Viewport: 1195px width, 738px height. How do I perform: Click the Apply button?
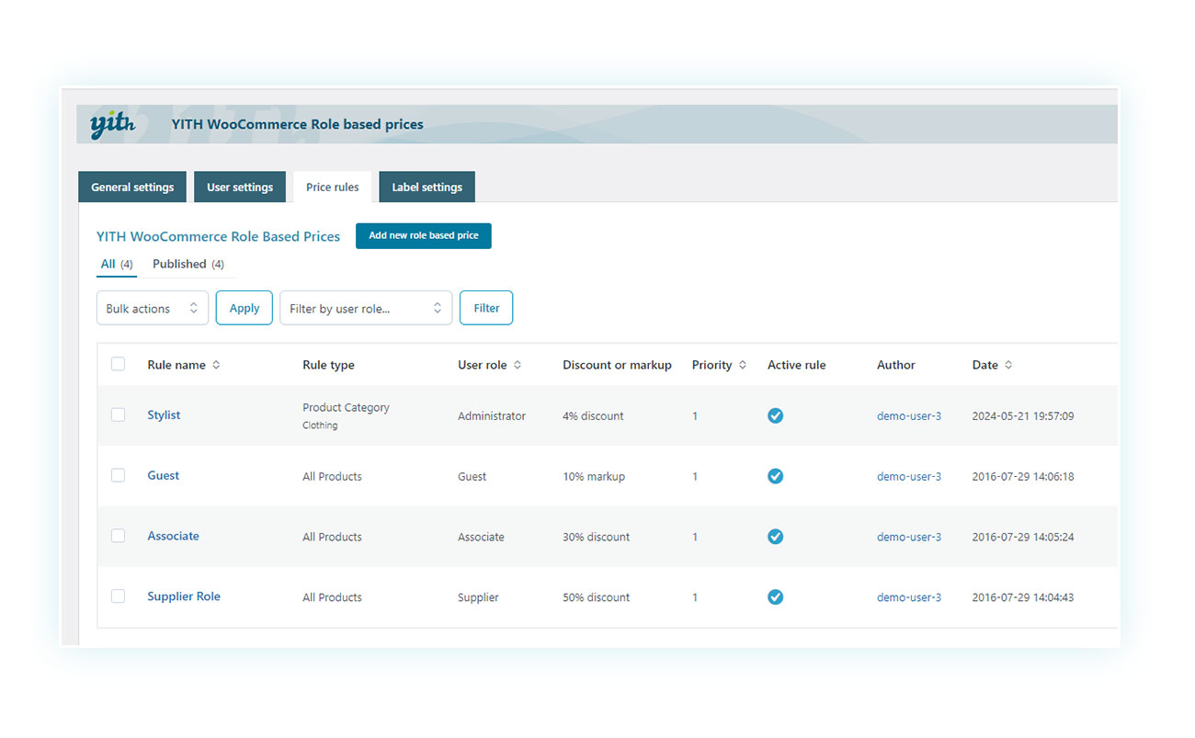pos(245,308)
